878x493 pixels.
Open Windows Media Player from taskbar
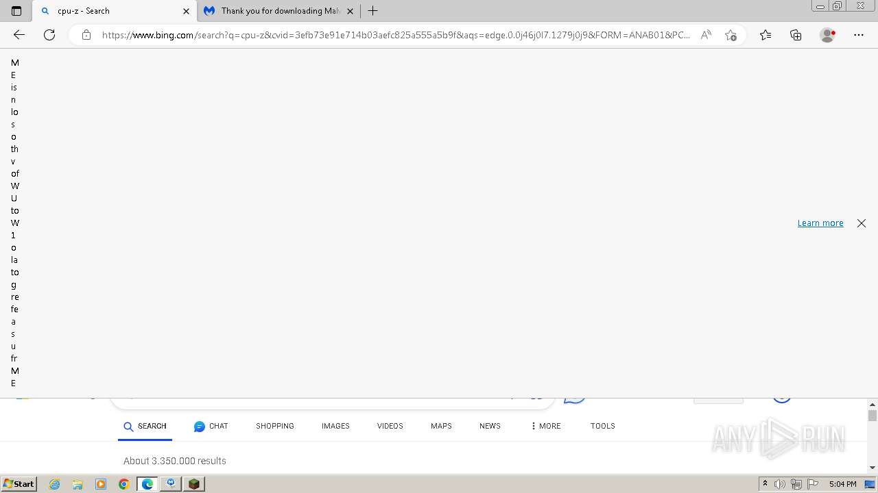click(101, 484)
